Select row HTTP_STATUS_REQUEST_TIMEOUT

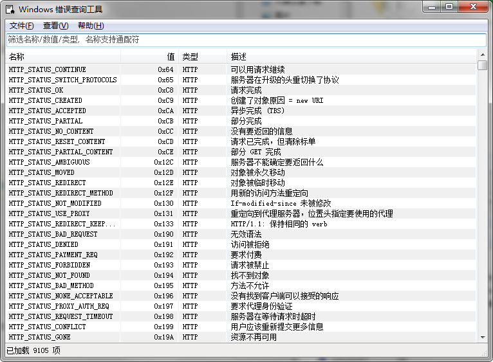click(x=241, y=316)
